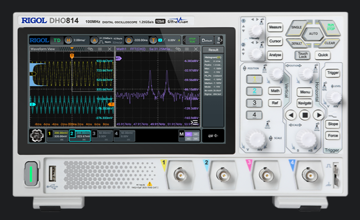360x220 pixels.
Task: Push the Navigate key
Action: 305,103
